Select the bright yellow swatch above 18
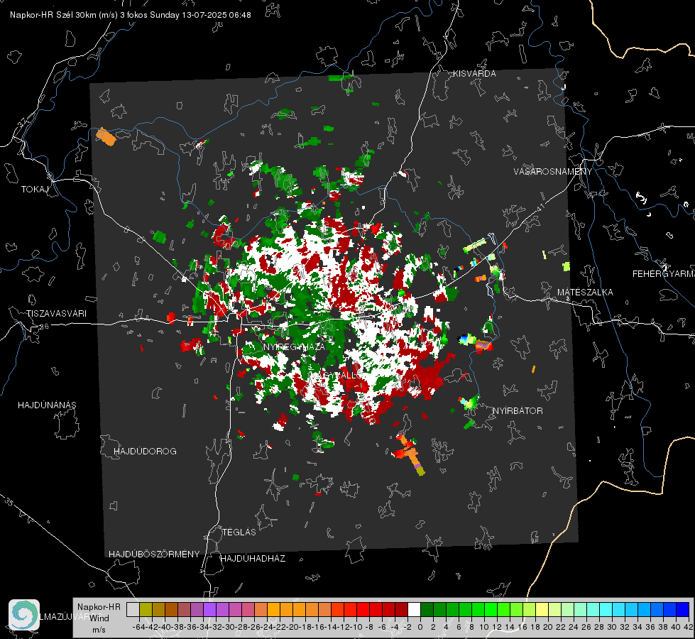This screenshot has width=695, height=639. point(542,609)
